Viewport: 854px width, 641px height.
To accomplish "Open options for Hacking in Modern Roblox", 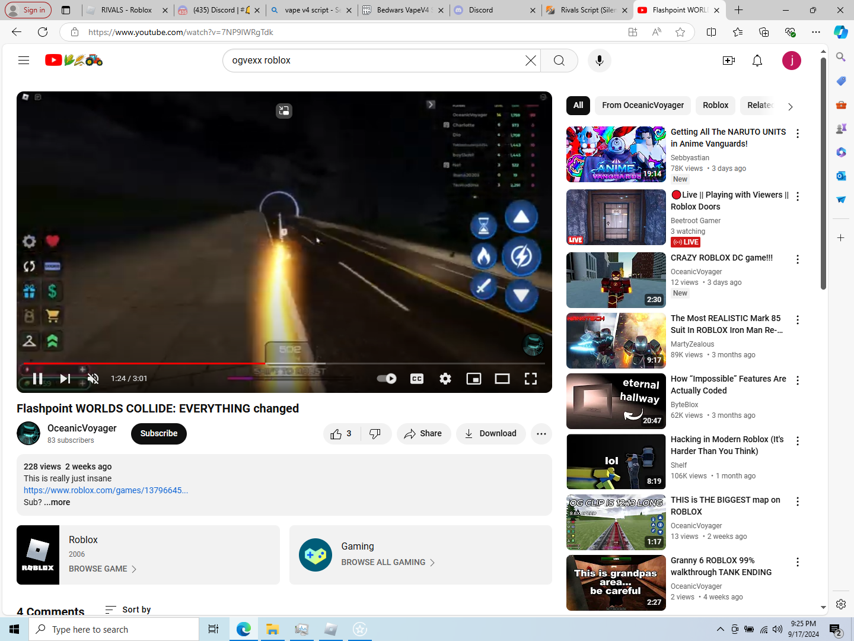I will 798,441.
